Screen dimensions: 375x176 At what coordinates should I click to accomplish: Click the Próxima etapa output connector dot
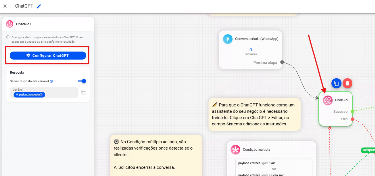282,62
